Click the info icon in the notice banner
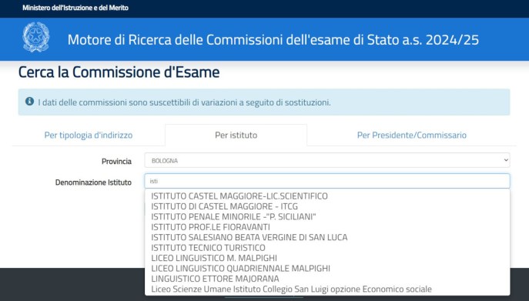This screenshot has height=301, width=529. [x=30, y=102]
